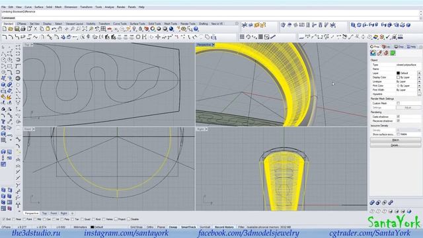Click the black Layer color swatch in properties
423x238 pixels.
398,73
